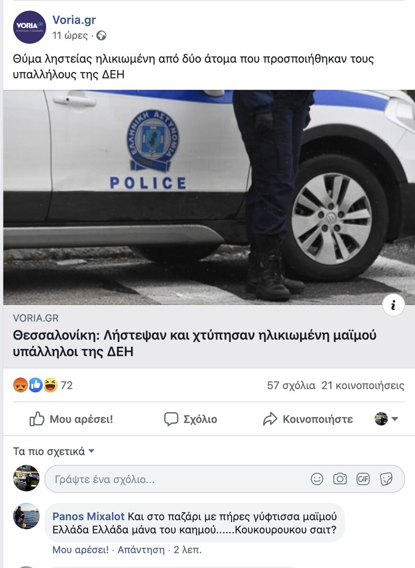
Task: Click the public globe privacy icon
Action: 101,35
